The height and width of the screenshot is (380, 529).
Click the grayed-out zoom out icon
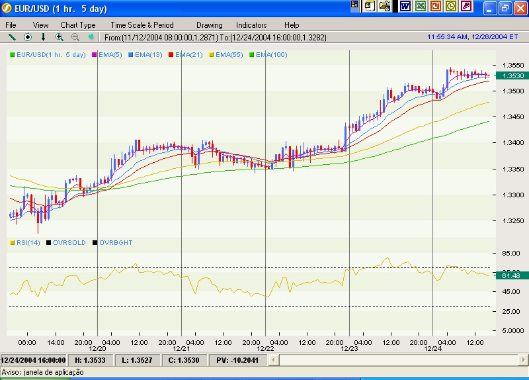tap(75, 37)
